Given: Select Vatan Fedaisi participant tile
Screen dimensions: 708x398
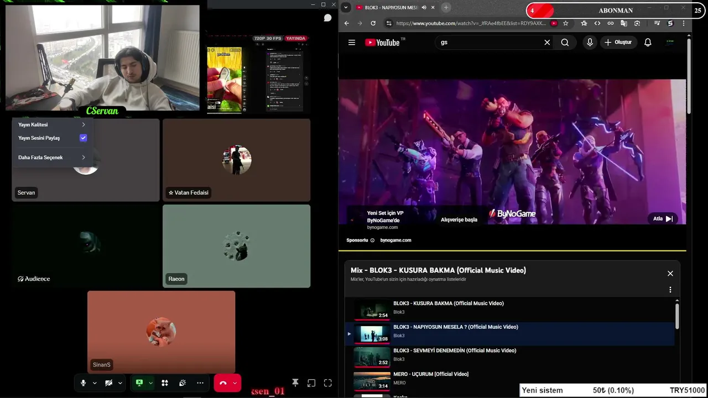Looking at the screenshot, I should [237, 160].
